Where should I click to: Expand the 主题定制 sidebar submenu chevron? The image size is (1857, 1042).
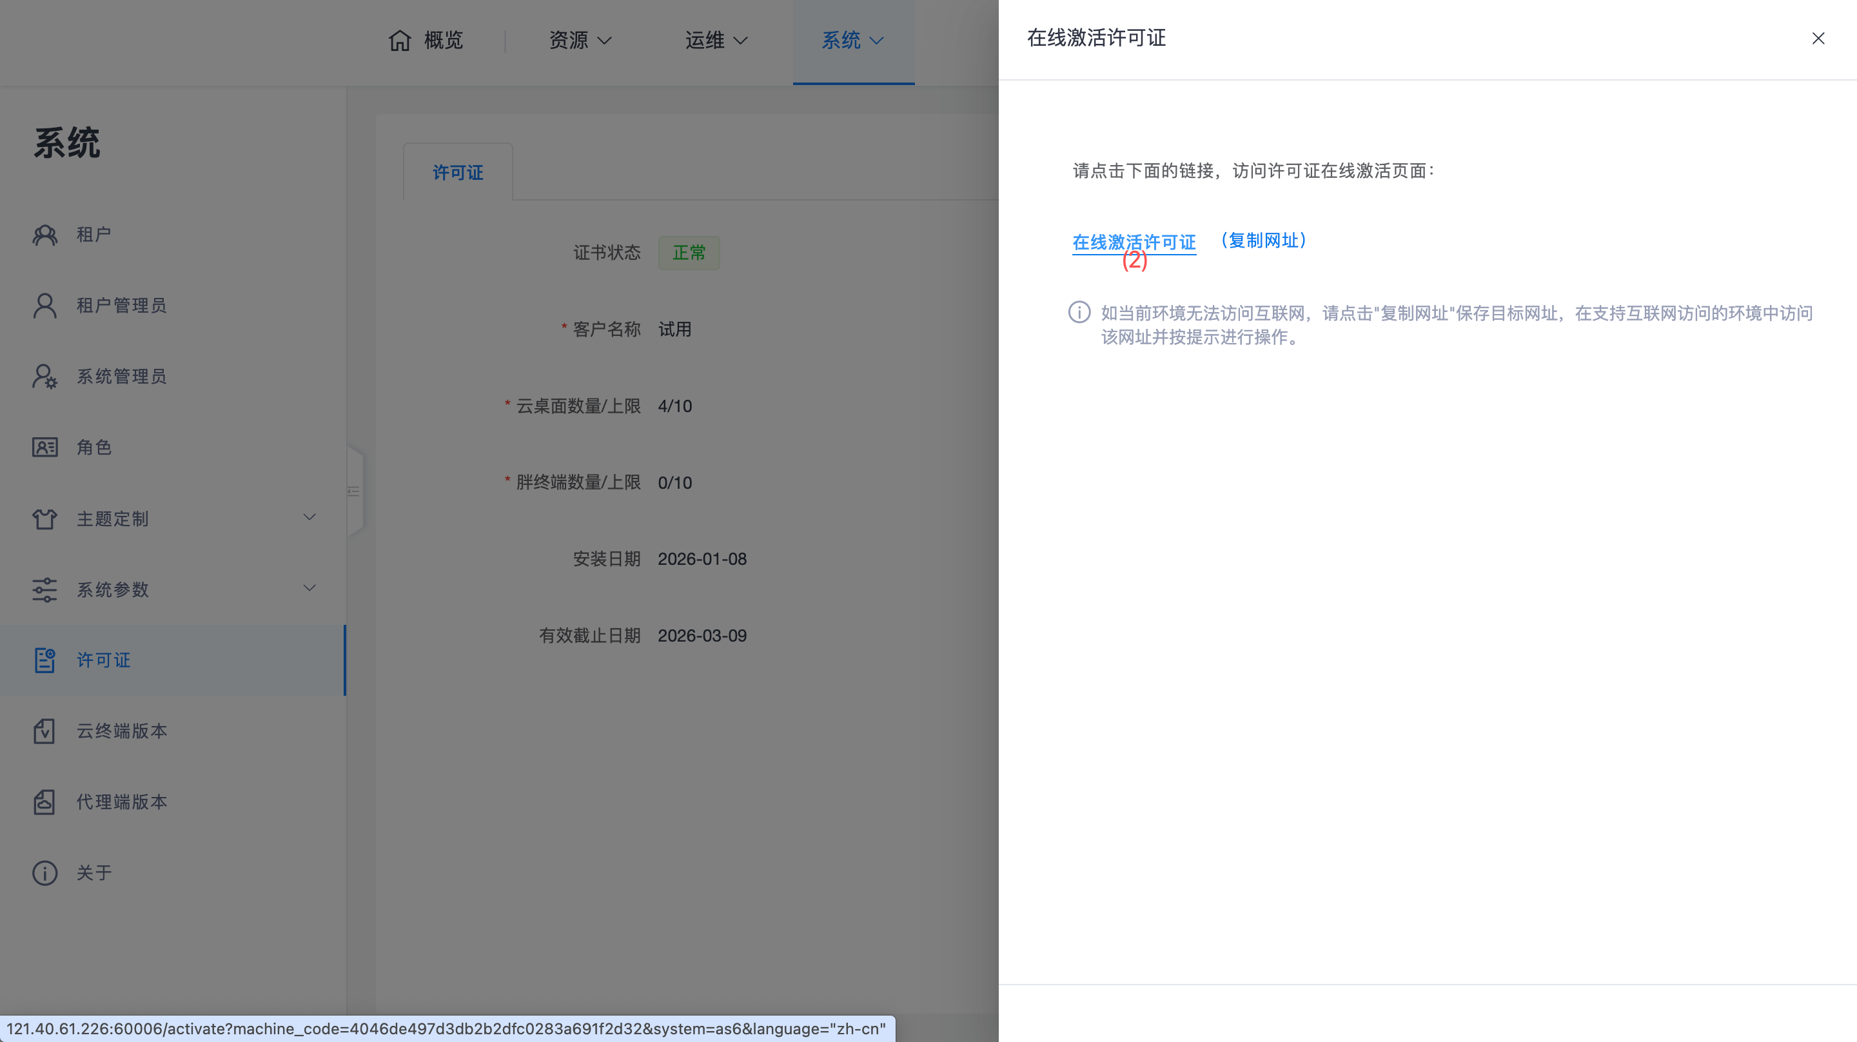pyautogui.click(x=309, y=517)
